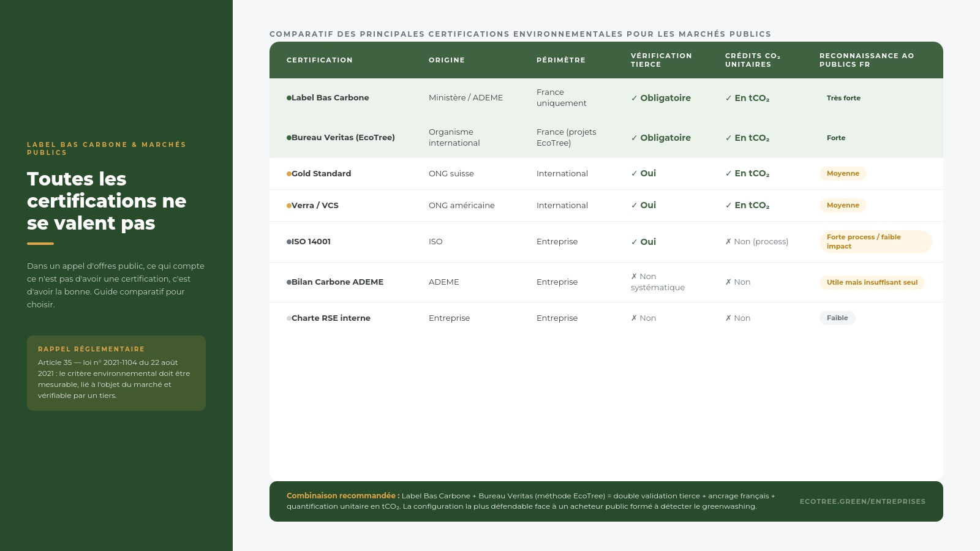Click Non (process) credits cell
The width and height of the screenshot is (980, 551).
click(x=757, y=242)
